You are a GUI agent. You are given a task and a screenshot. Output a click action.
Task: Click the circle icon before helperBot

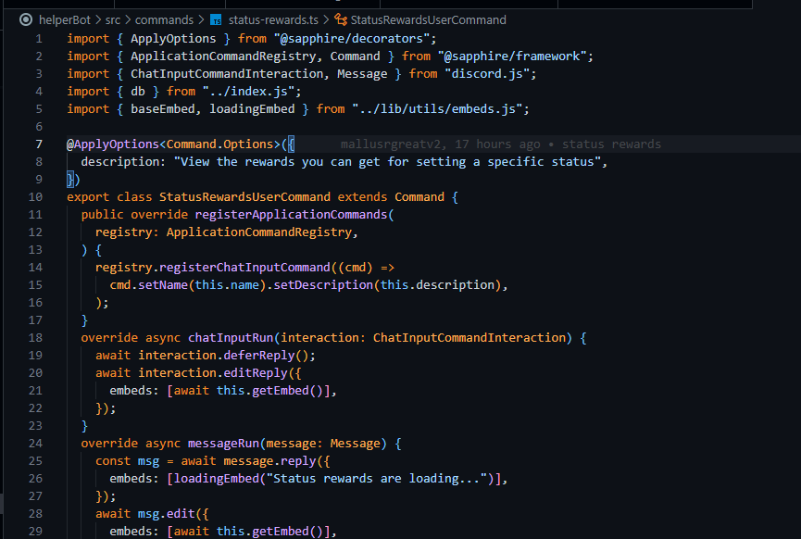pyautogui.click(x=26, y=20)
